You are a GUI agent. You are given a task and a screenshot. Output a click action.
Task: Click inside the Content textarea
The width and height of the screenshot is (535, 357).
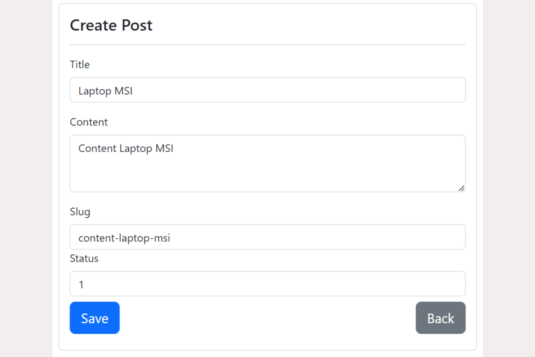tap(267, 163)
